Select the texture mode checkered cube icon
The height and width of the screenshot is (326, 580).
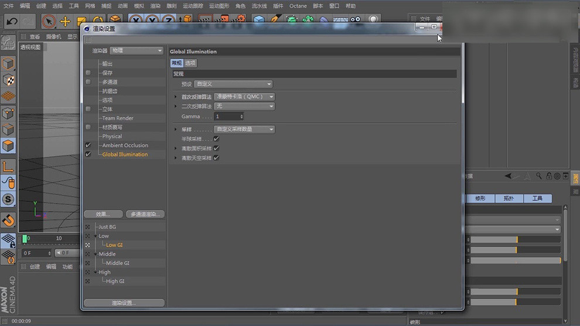pos(8,80)
